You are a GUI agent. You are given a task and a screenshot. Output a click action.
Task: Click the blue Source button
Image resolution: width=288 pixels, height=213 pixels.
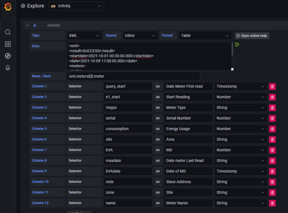[111, 35]
